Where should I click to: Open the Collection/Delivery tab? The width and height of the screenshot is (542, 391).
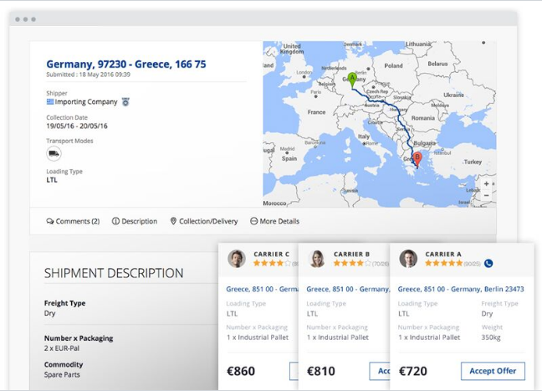pos(204,221)
